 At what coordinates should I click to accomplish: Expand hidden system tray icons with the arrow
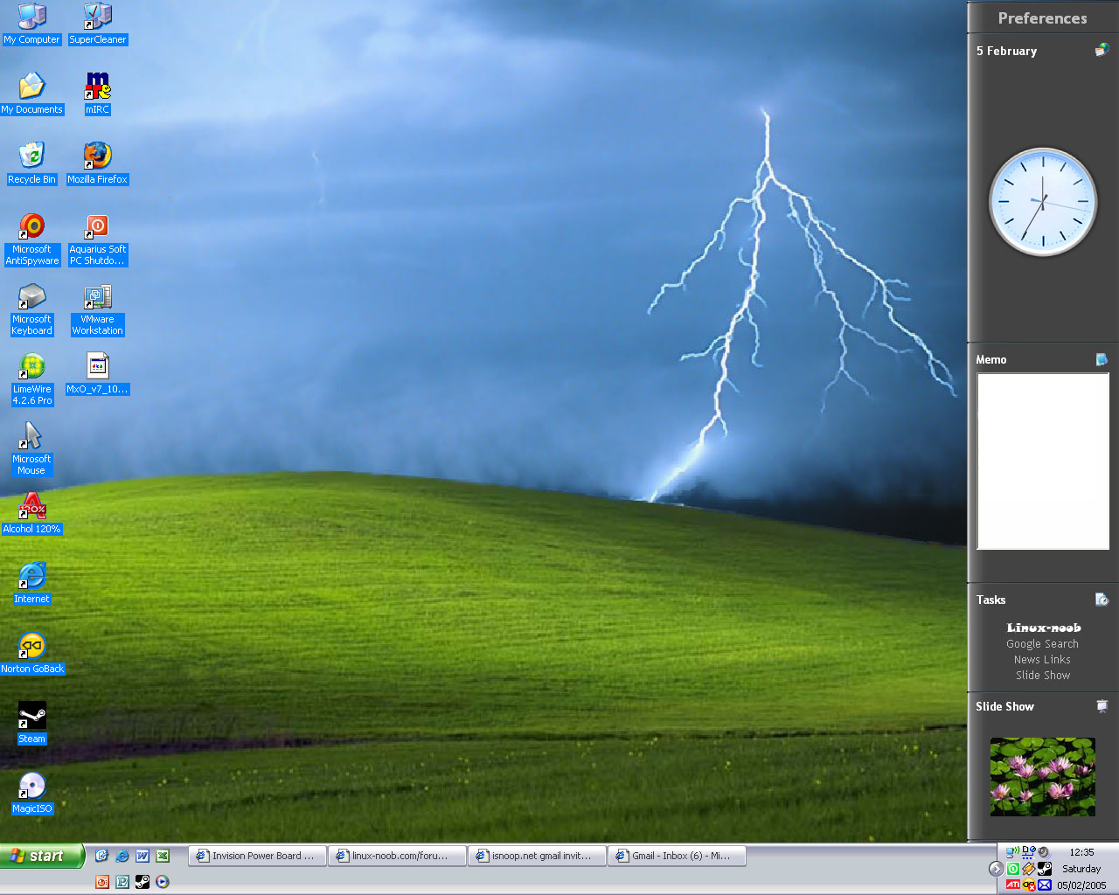(996, 869)
